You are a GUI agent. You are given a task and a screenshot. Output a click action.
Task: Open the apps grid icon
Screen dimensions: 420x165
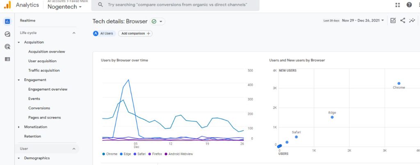397,5
